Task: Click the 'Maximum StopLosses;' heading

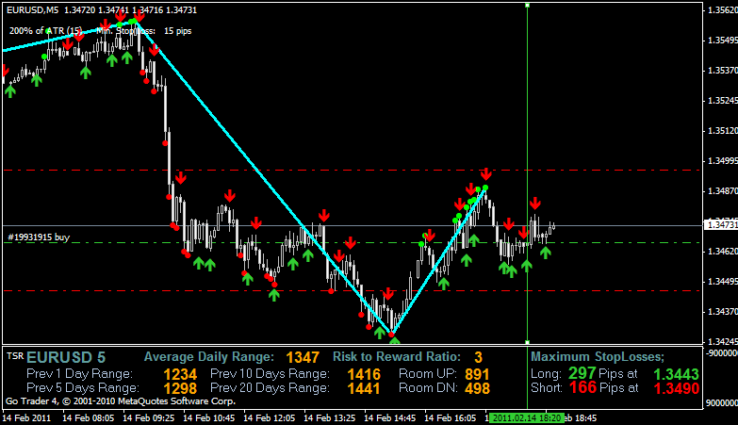Action: pos(598,357)
